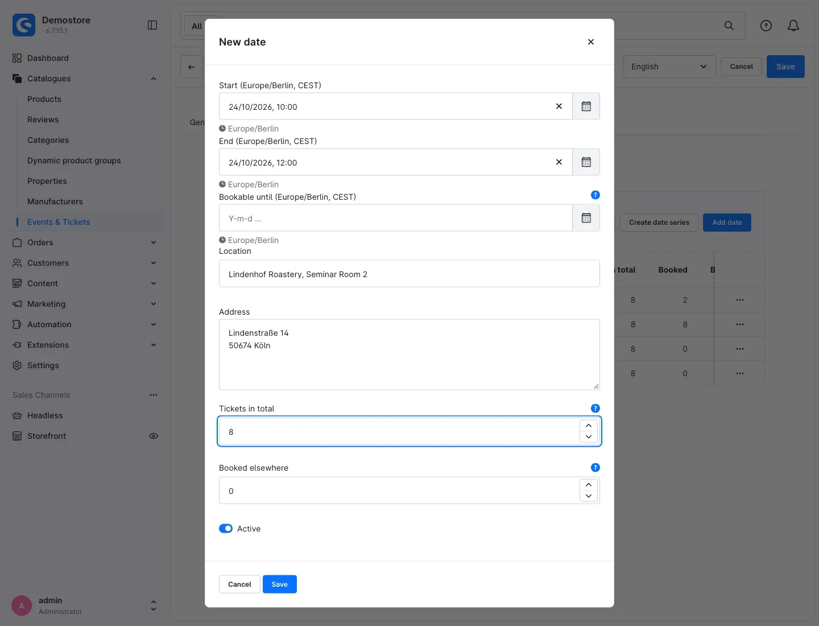This screenshot has height=626, width=819.
Task: Focus the Bookable until date field
Action: (396, 218)
